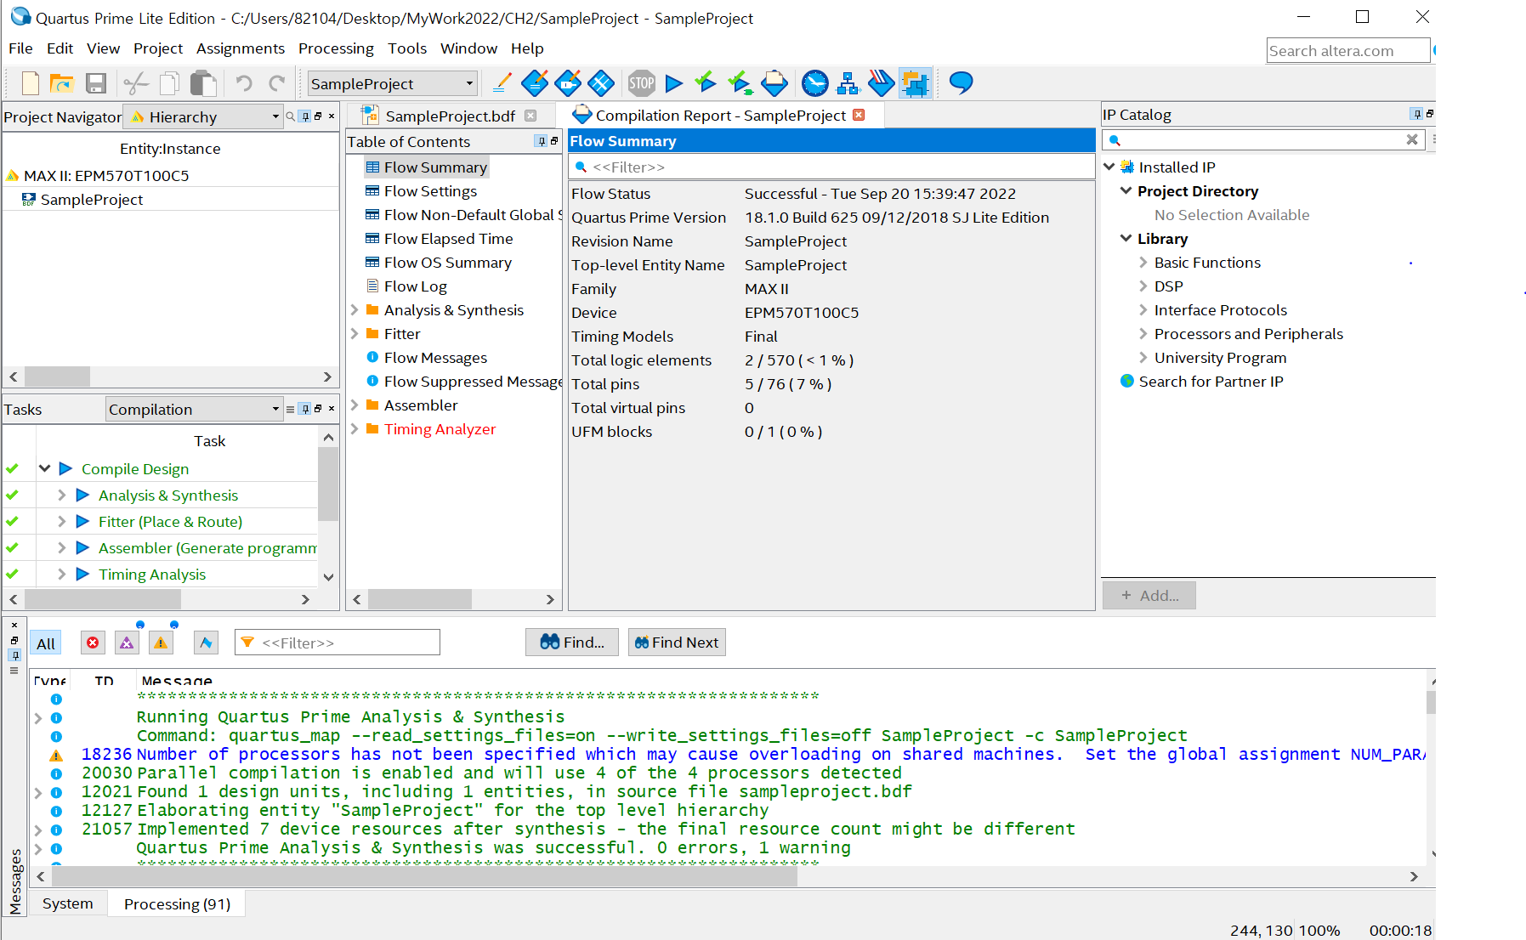Click the STOP processing icon
1526x940 pixels.
click(x=642, y=82)
